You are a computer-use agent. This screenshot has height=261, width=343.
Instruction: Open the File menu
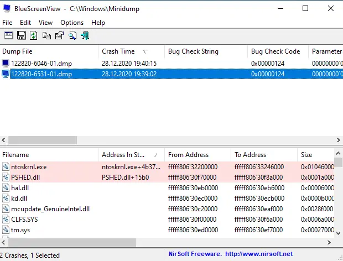click(x=7, y=23)
